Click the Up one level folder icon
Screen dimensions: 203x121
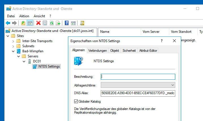(23, 23)
